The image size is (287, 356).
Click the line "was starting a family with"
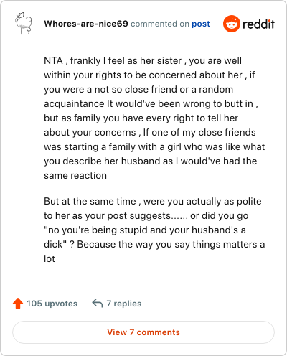click(154, 147)
